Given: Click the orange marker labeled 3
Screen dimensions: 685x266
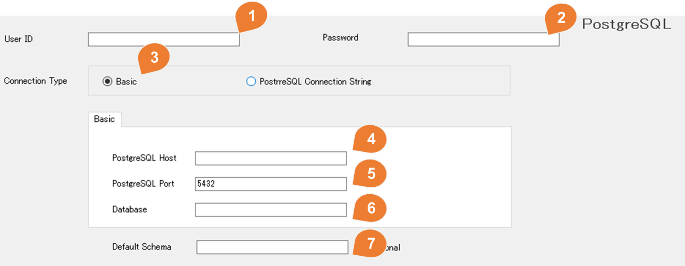Looking at the screenshot, I should 154,58.
